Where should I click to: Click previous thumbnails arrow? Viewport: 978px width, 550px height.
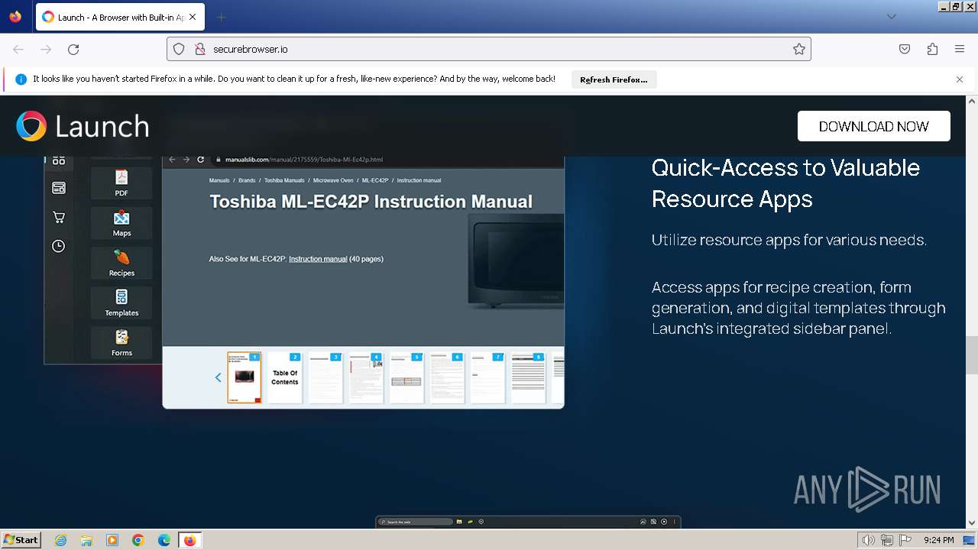click(218, 377)
